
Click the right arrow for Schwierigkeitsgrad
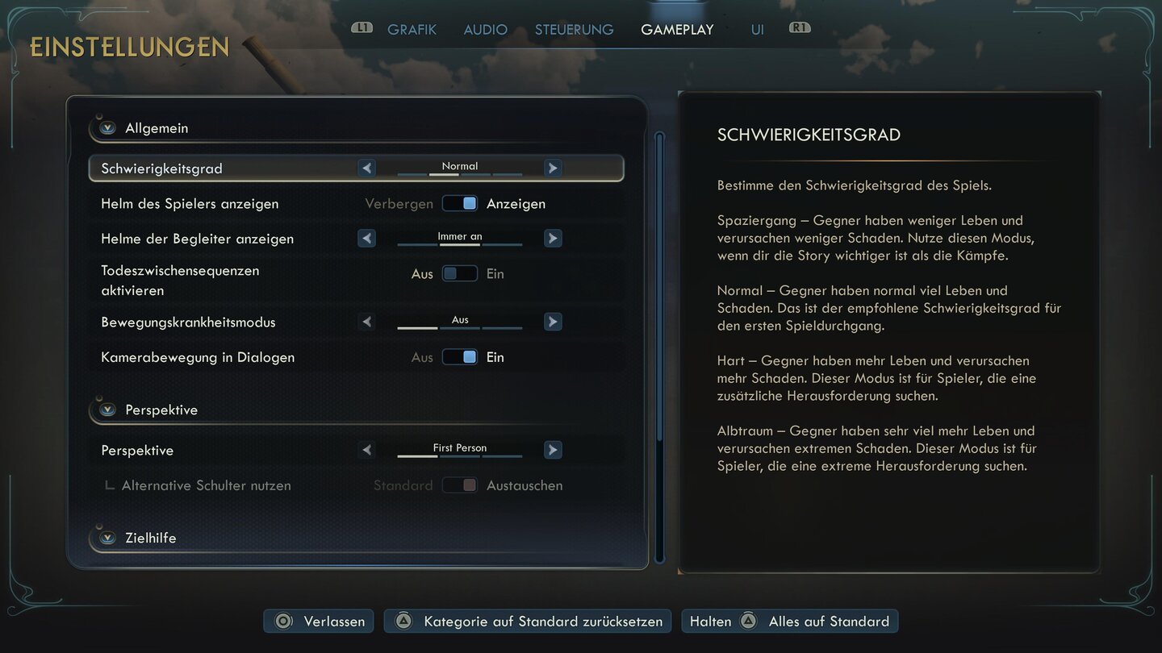(553, 168)
